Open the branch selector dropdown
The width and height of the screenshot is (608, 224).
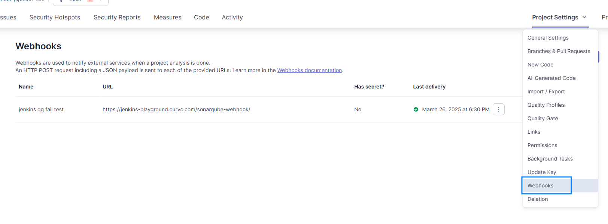point(80,1)
